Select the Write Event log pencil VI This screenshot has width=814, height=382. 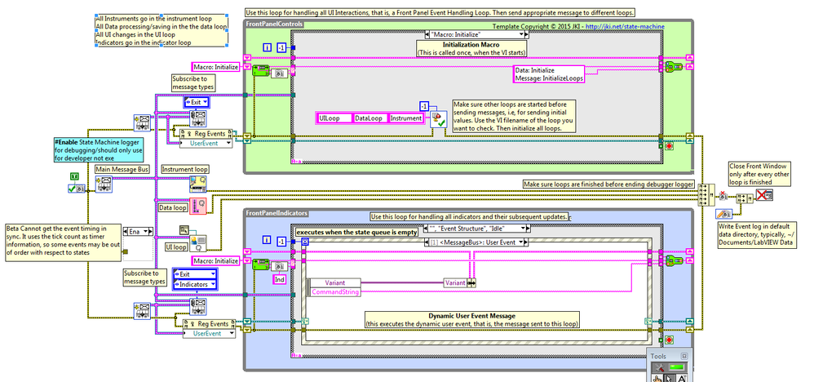pos(723,213)
